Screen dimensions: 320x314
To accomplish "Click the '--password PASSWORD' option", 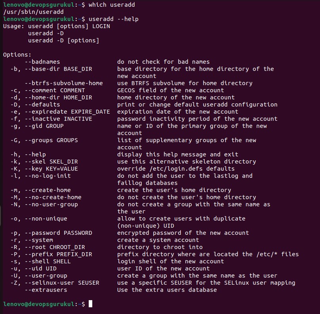I will click(58, 233).
